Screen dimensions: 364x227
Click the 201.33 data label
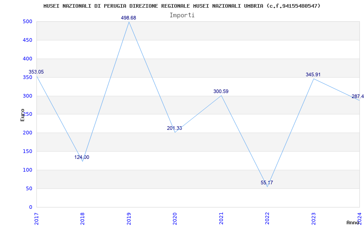click(x=174, y=128)
